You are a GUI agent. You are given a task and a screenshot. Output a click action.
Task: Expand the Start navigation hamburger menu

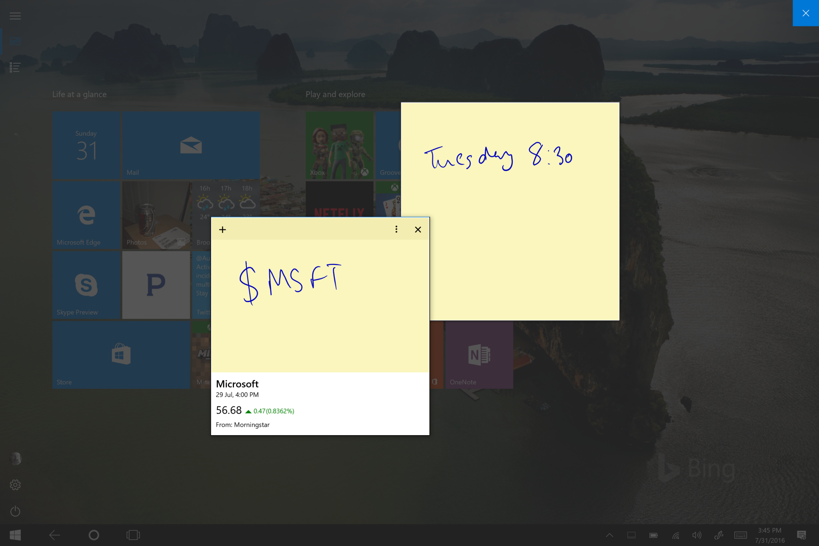pyautogui.click(x=15, y=16)
